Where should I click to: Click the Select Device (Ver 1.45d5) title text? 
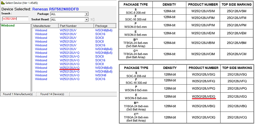[22, 3]
